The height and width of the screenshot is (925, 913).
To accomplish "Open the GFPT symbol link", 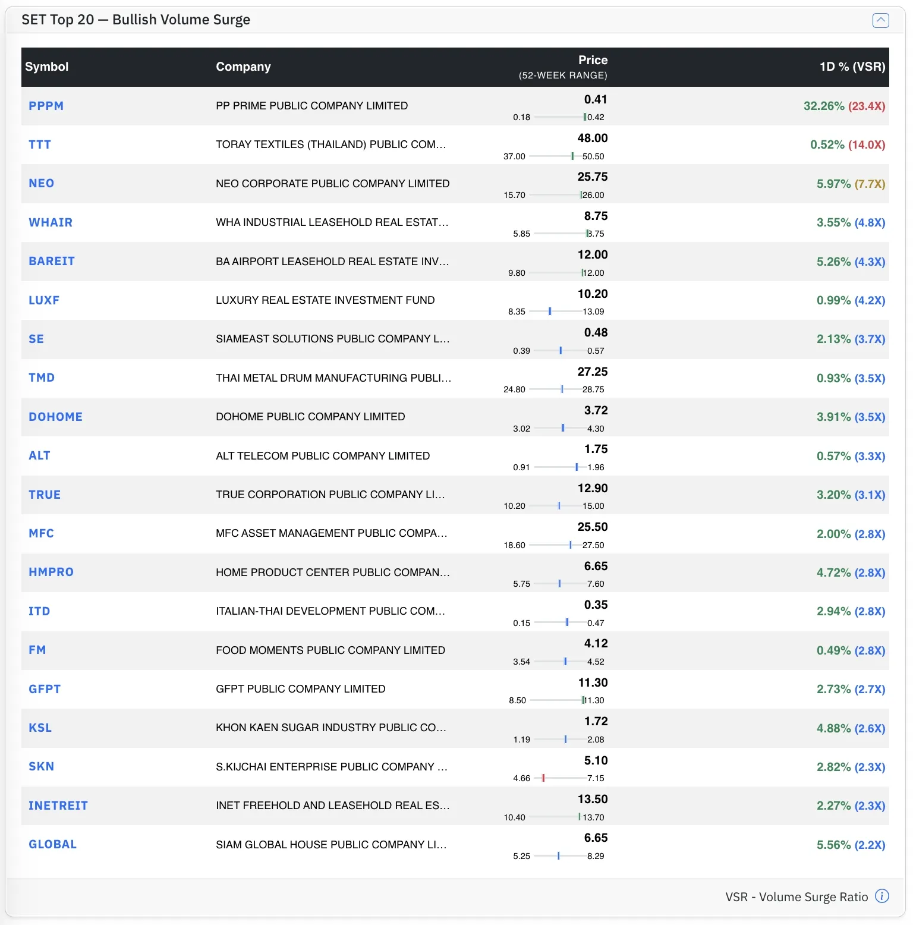I will (45, 689).
